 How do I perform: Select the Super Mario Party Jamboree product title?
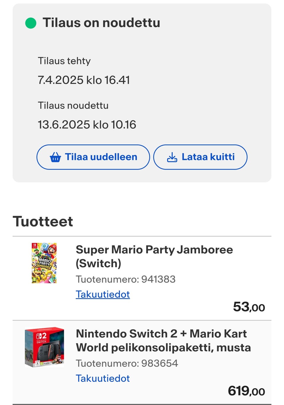click(154, 256)
